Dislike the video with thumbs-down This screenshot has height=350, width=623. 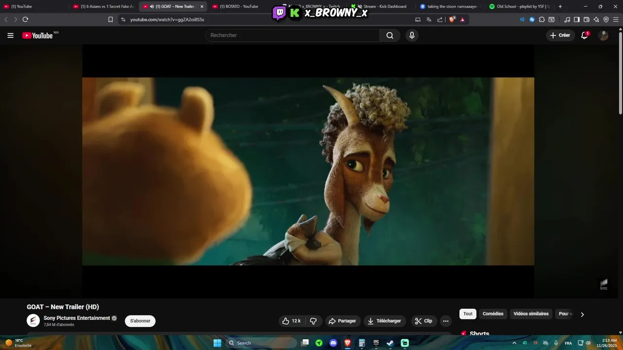313,321
